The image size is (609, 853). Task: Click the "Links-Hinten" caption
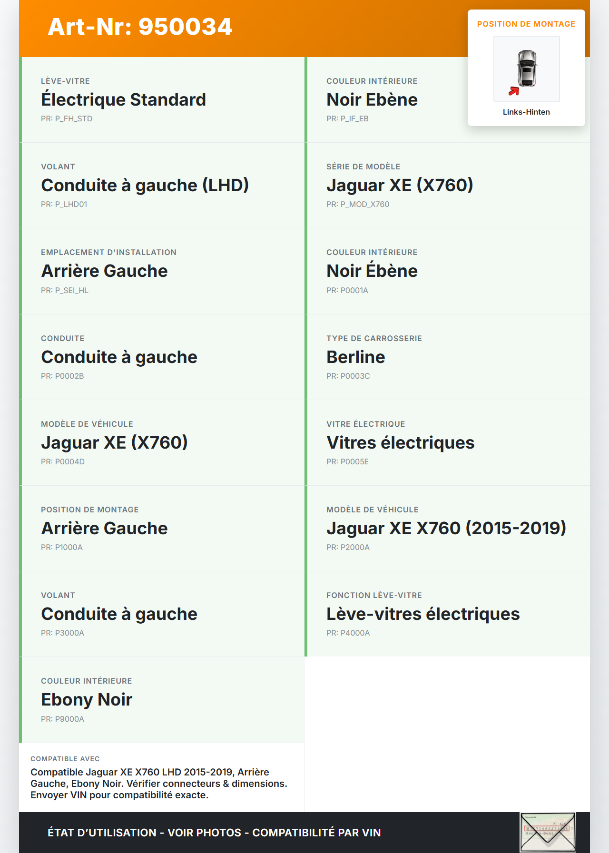526,112
